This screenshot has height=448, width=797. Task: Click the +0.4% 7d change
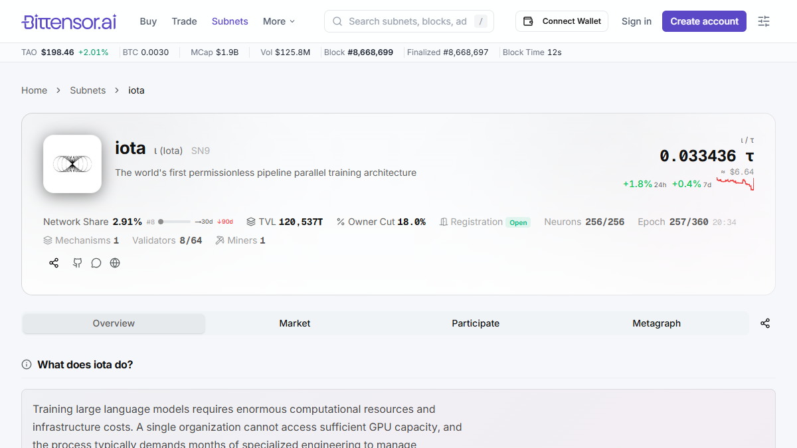[691, 184]
